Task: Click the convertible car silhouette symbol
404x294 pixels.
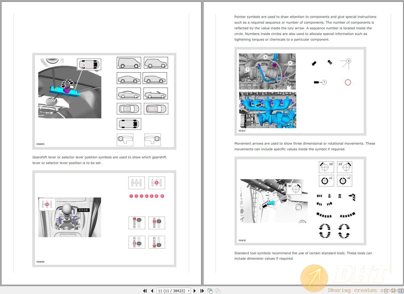Action: [156, 94]
